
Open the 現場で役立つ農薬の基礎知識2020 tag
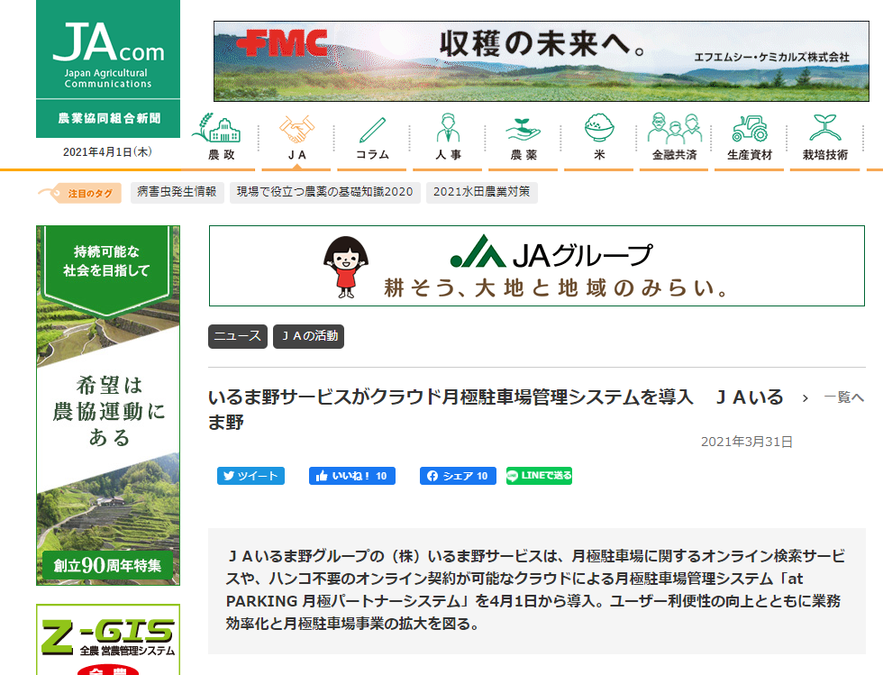(x=324, y=192)
